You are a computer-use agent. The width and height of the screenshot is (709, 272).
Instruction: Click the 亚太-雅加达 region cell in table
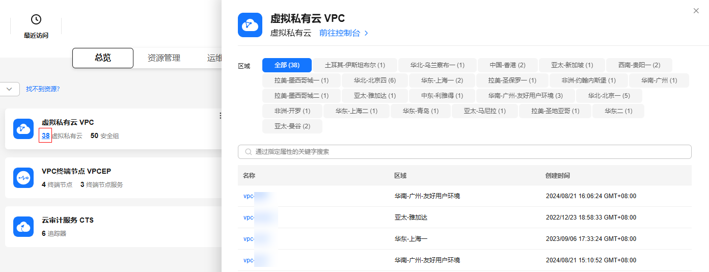tap(411, 217)
